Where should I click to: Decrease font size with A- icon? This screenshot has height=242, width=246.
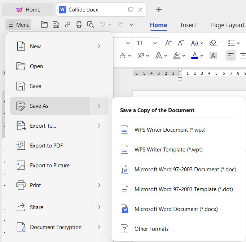[181, 43]
